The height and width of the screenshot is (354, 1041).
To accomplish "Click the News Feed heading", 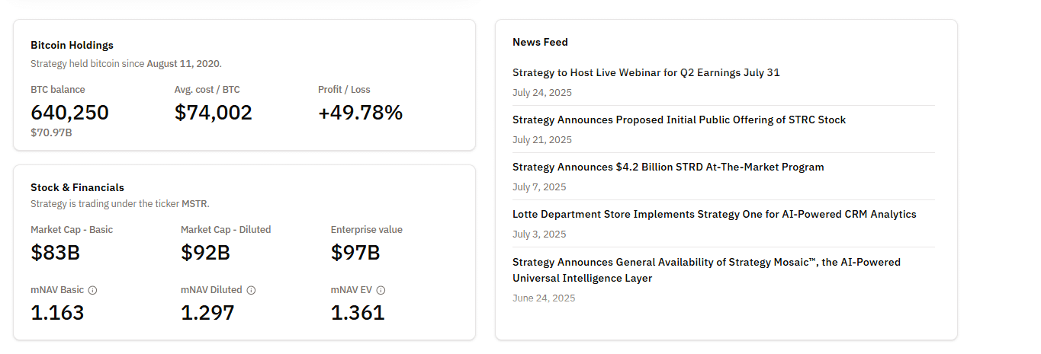I will (540, 43).
